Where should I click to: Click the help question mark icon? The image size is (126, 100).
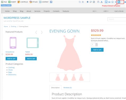(x=51, y=2)
